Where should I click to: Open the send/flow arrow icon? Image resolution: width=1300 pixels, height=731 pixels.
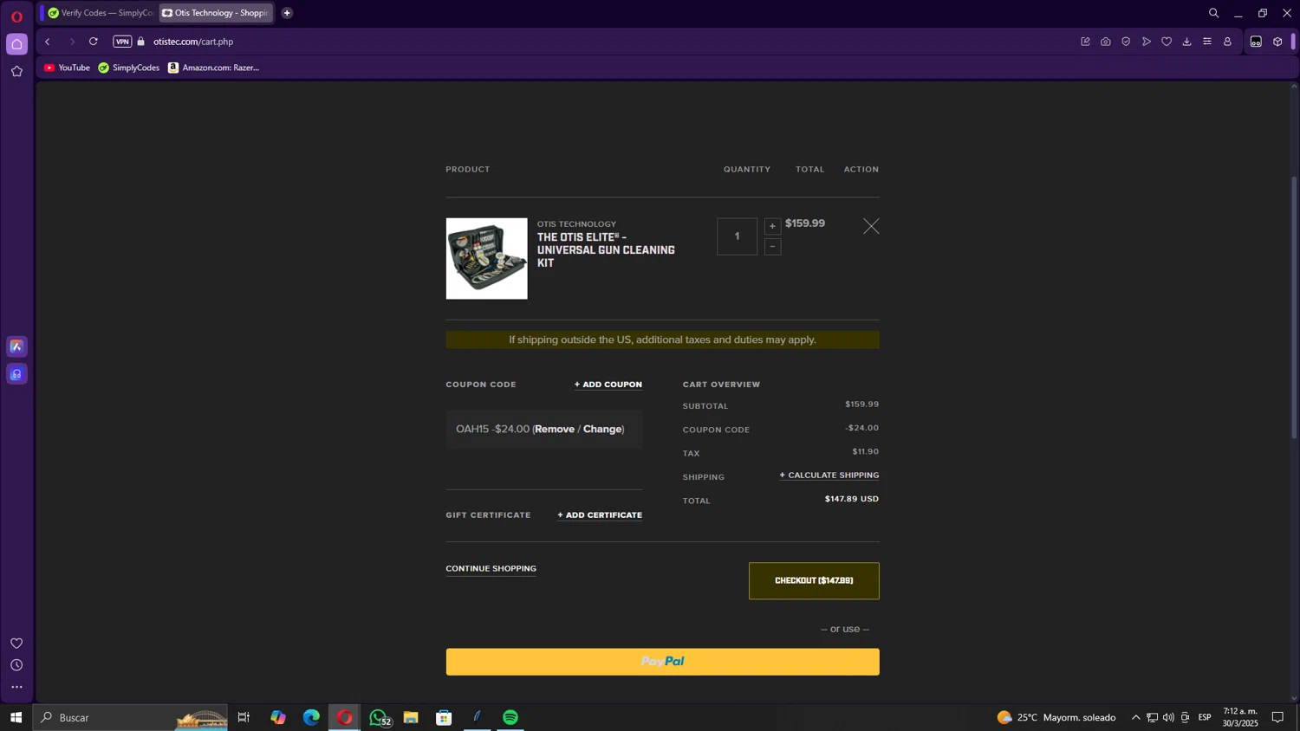click(1147, 42)
